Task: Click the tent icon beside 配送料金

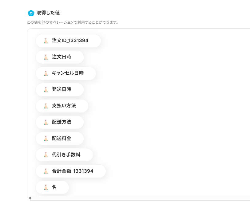Action: pyautogui.click(x=46, y=139)
